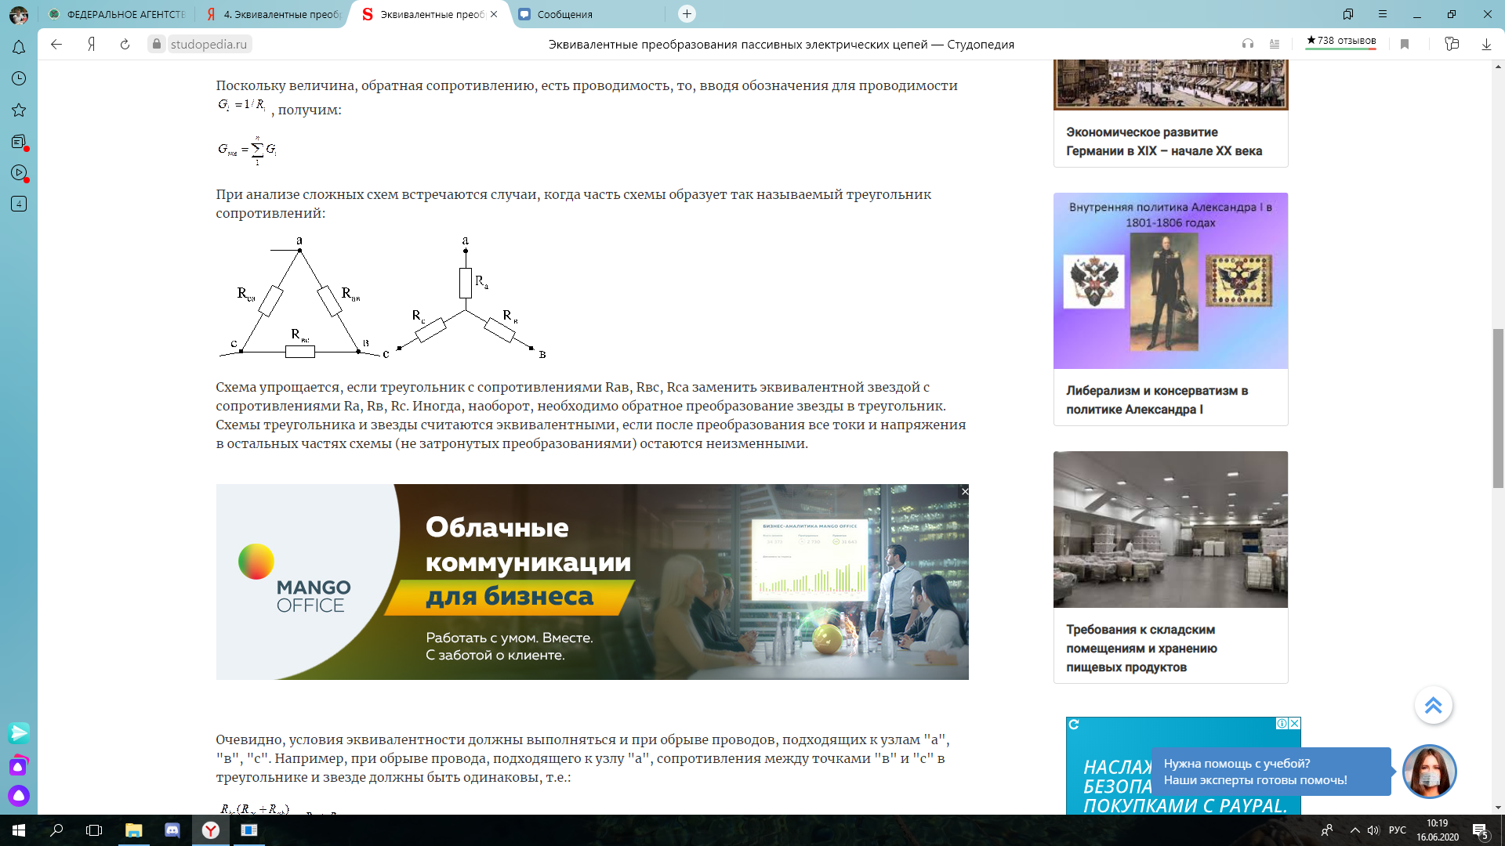Open Discord from taskbar
Screen dimensions: 1505x846
(172, 830)
